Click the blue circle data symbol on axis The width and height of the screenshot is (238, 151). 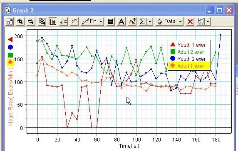10,47
